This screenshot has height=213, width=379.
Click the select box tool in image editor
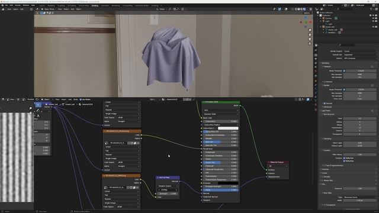[x=38, y=105]
